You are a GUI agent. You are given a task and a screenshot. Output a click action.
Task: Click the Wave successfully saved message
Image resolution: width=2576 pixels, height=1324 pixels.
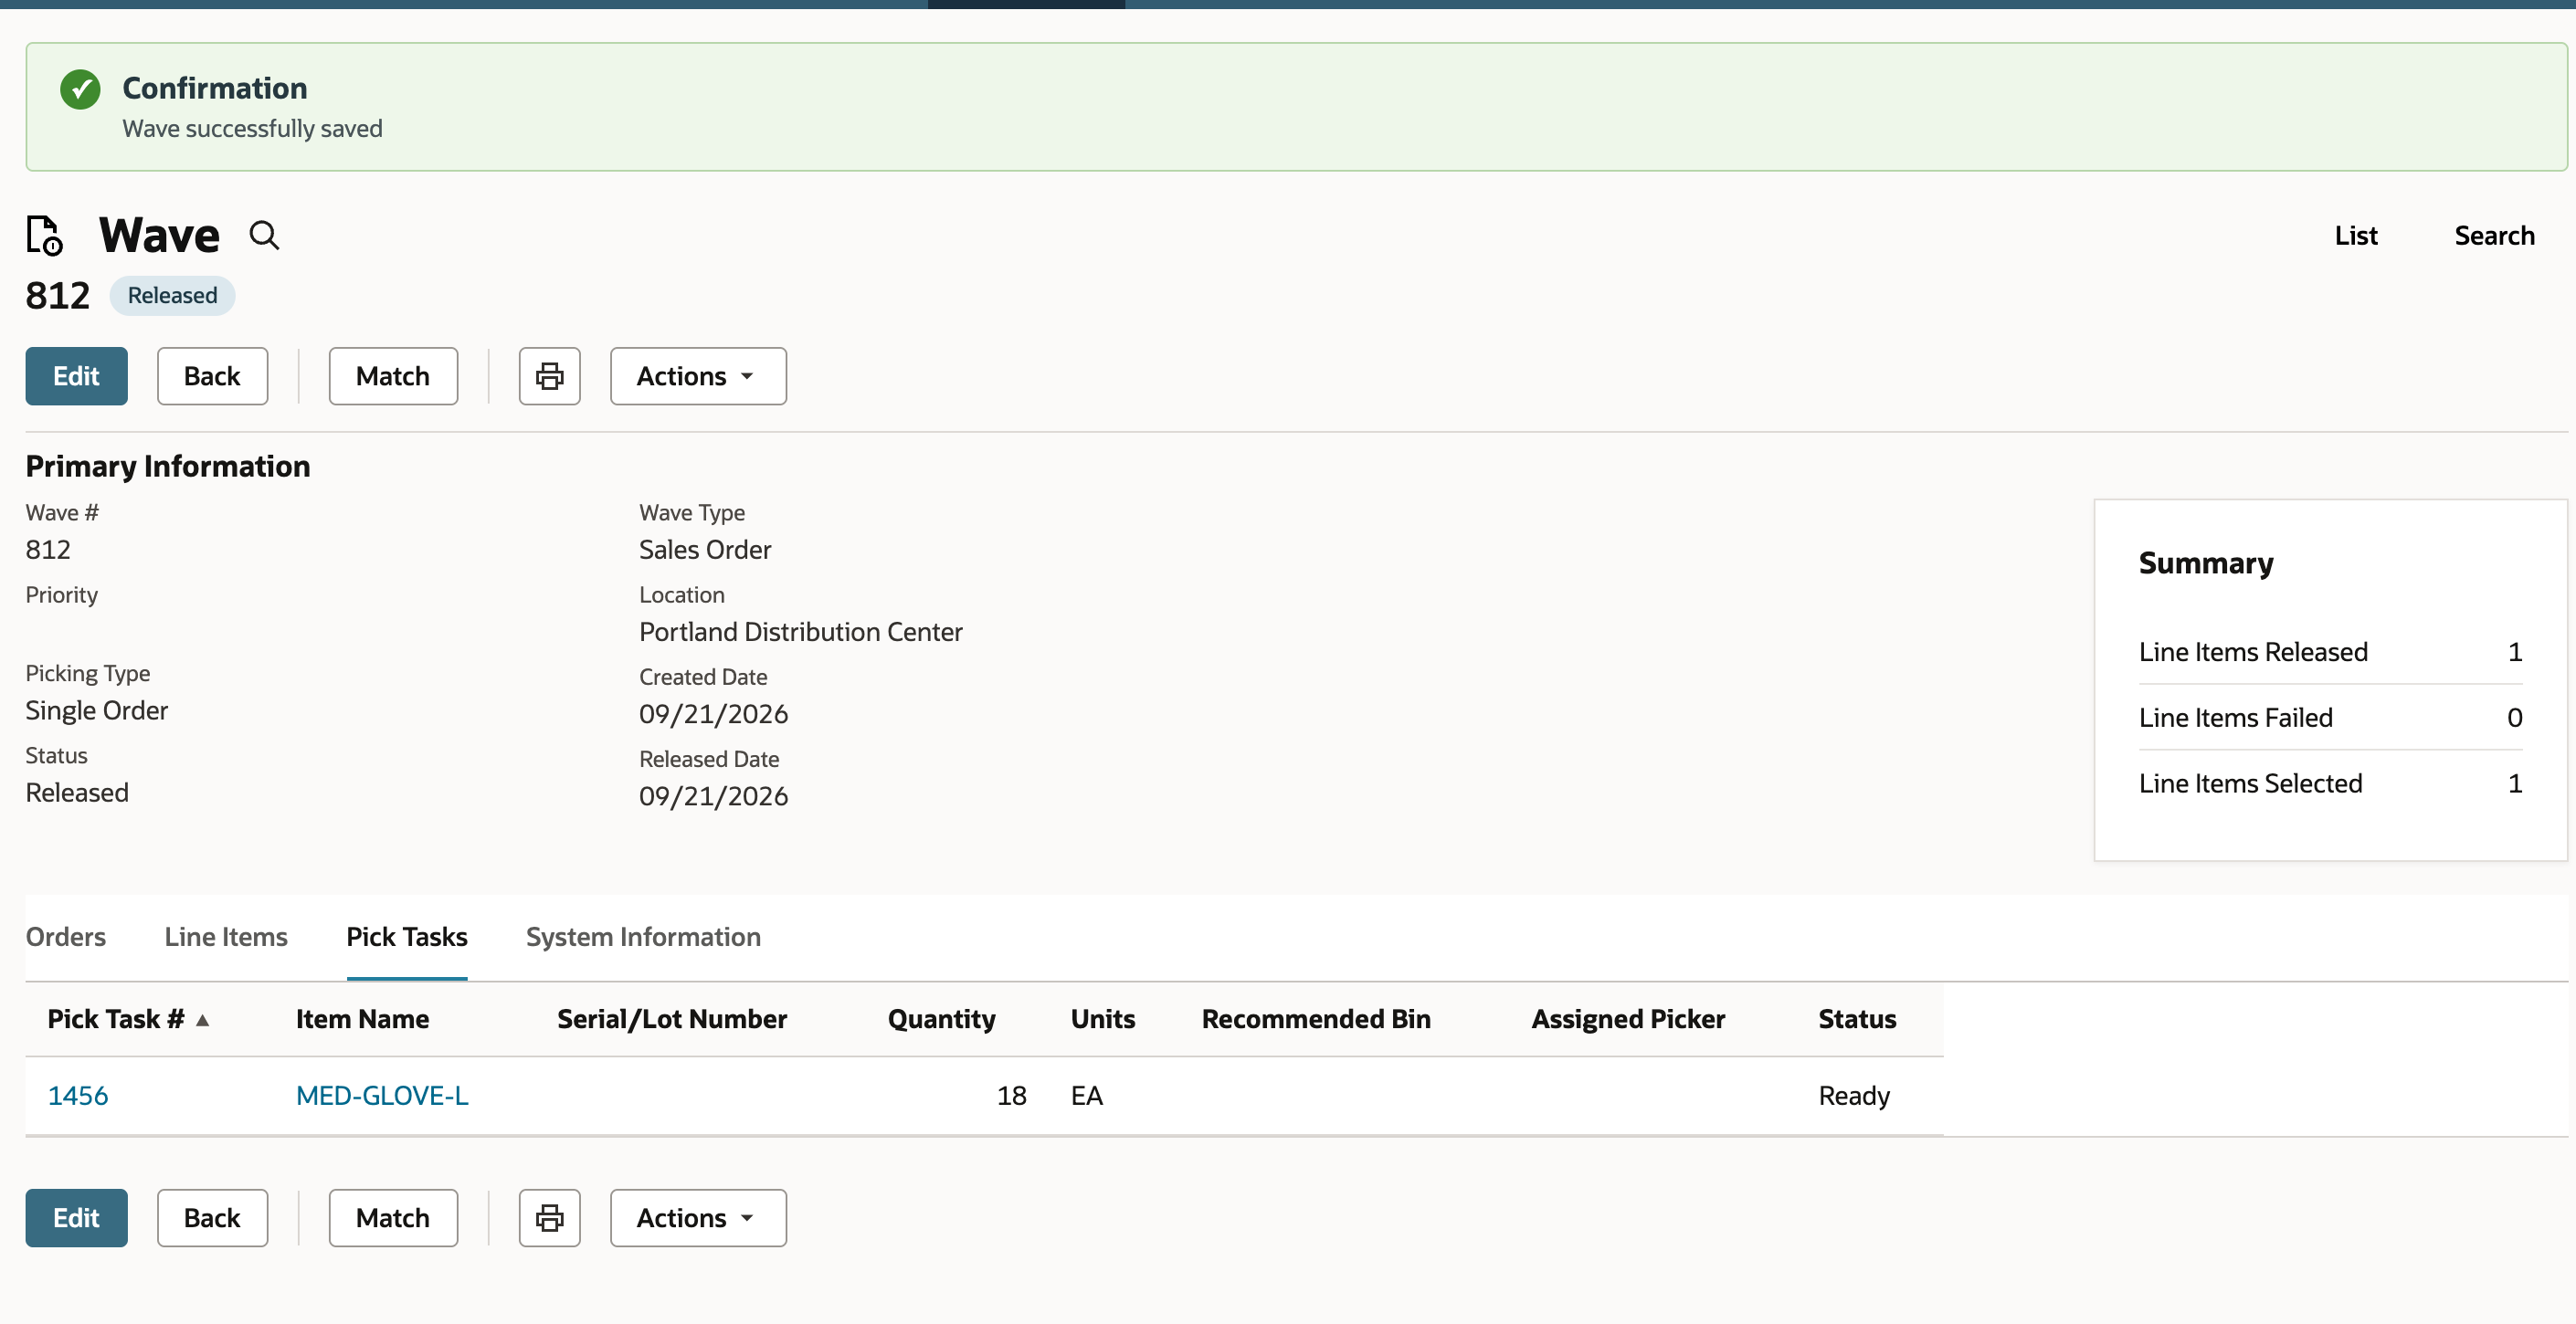point(252,129)
